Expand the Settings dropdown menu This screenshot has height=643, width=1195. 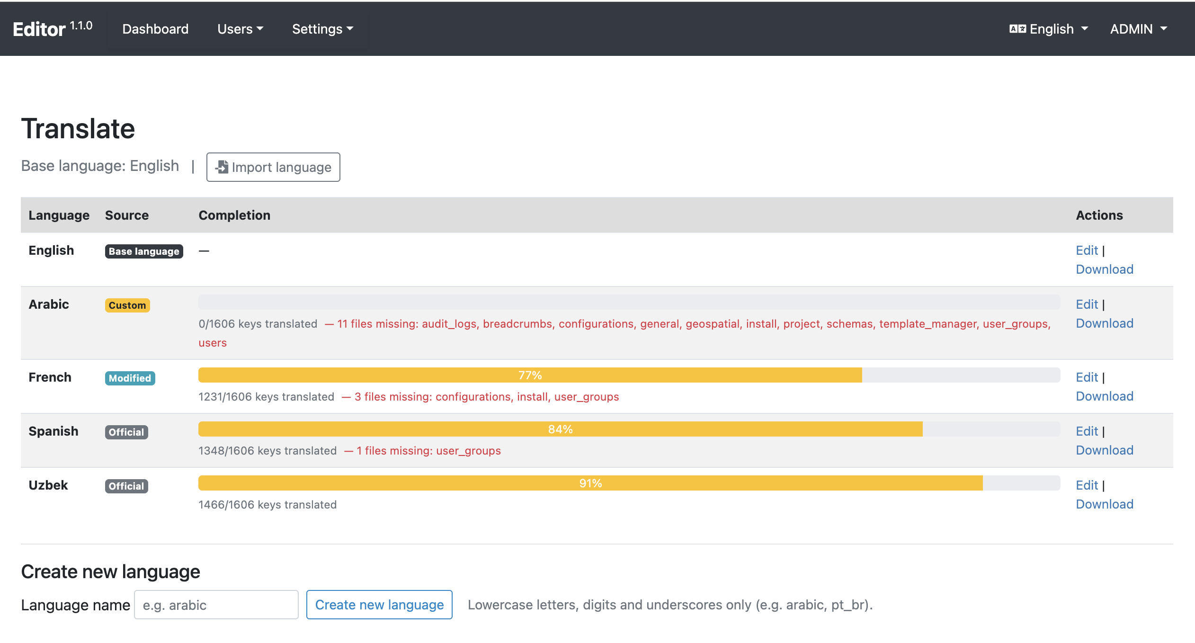[x=322, y=29]
